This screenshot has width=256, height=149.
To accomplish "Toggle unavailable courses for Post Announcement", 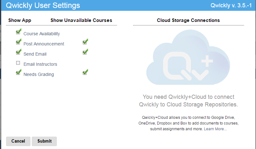I will [x=85, y=42].
